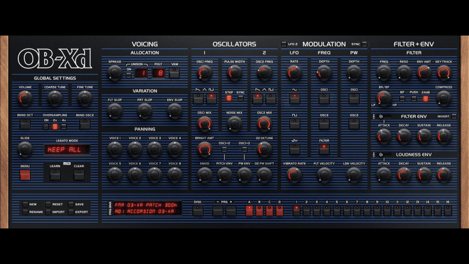This screenshot has height=264, width=469.
Task: Select program slot 16
Action: (447, 211)
